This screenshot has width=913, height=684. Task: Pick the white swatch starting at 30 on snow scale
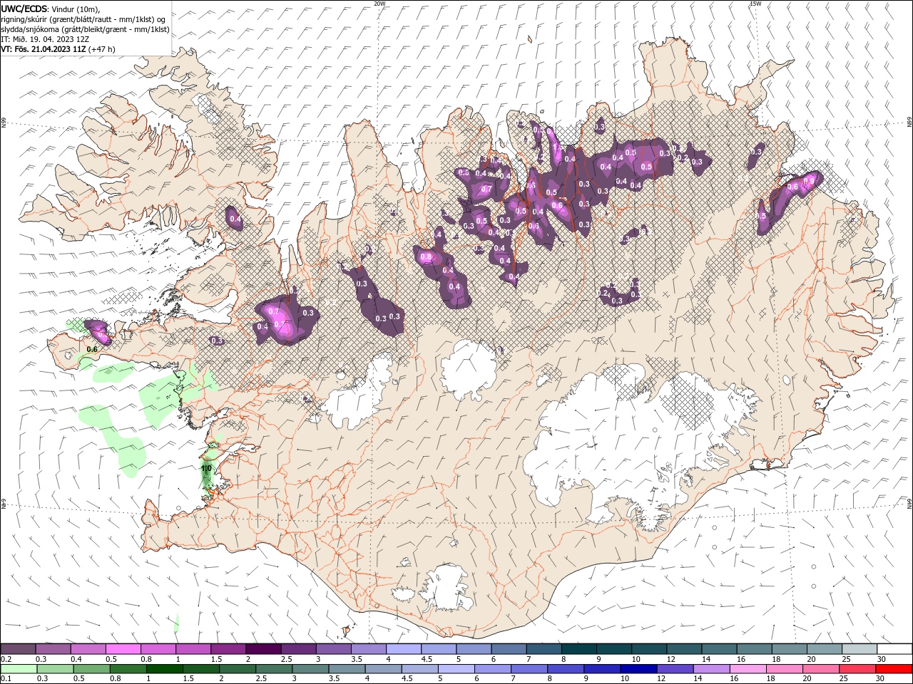tap(894, 649)
